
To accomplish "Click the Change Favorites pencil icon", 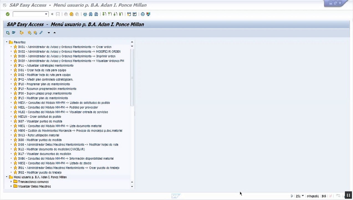I will pos(41,33).
